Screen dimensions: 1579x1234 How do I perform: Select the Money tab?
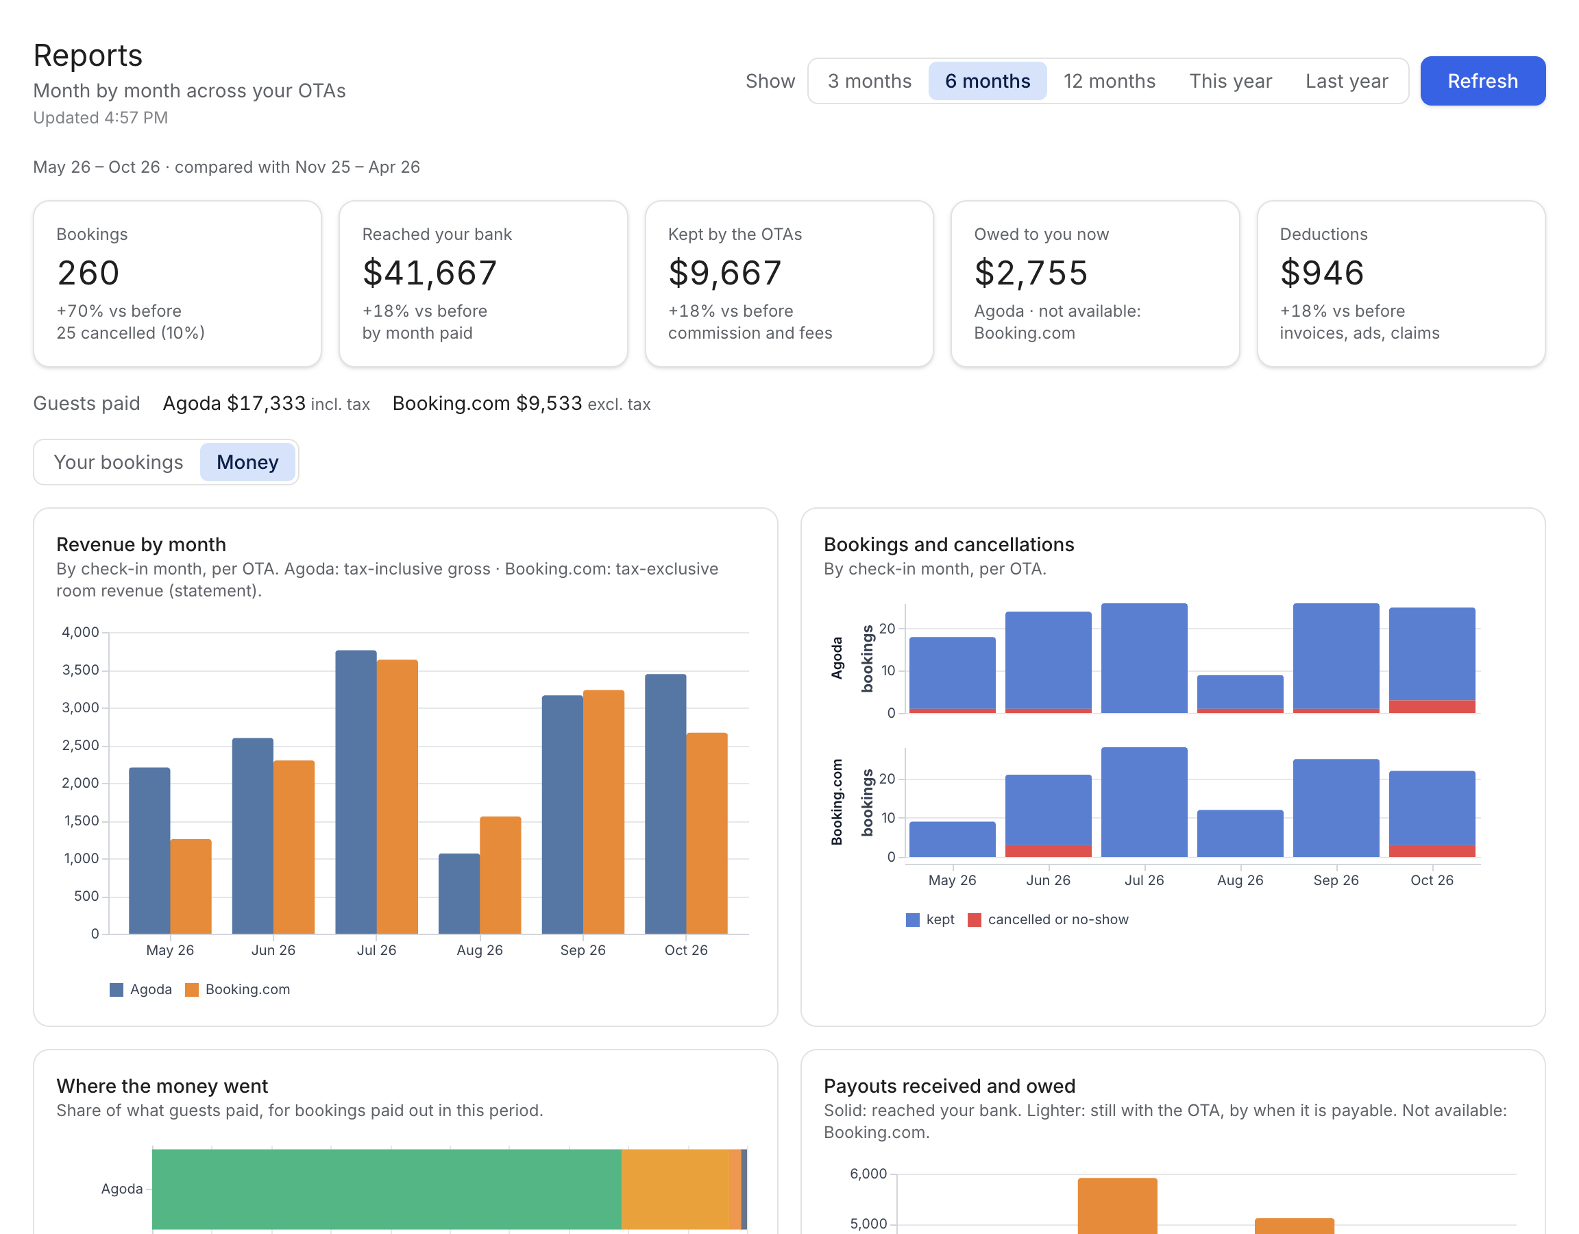[247, 462]
